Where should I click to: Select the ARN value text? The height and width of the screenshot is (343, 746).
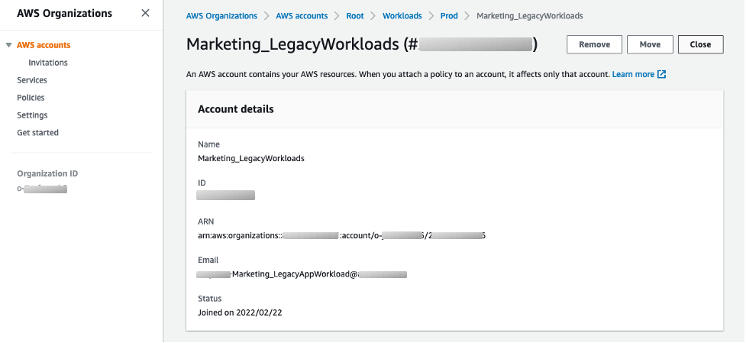341,235
